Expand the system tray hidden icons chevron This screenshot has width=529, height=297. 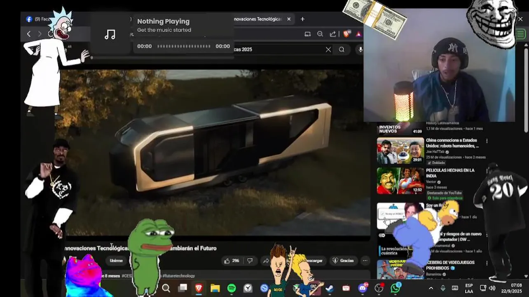[x=431, y=288]
